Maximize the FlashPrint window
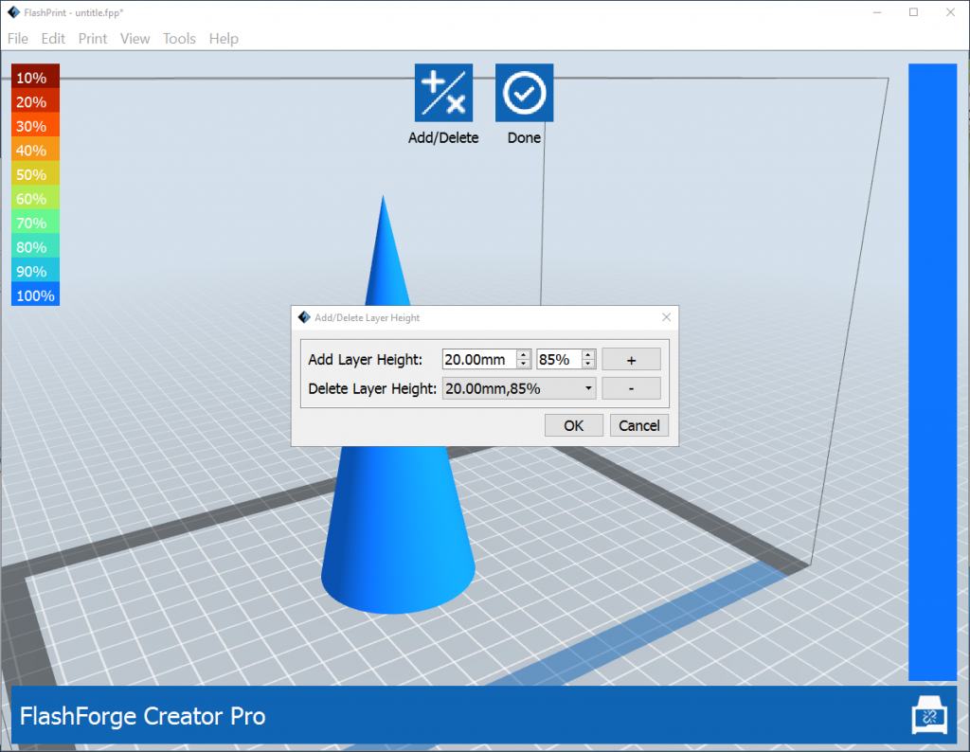This screenshot has height=752, width=970. (913, 12)
